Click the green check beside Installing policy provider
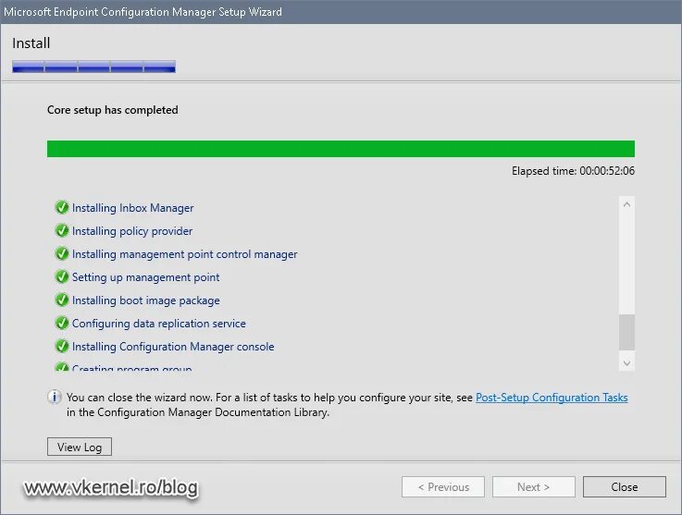This screenshot has width=682, height=515. coord(62,230)
